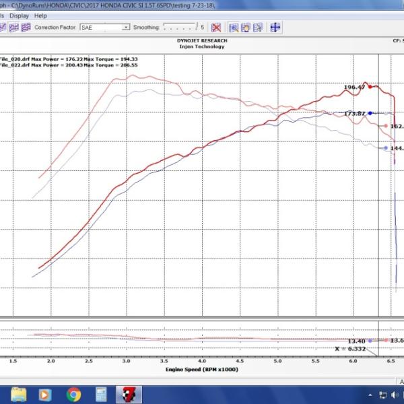Show hidden system tray icons arrow
This screenshot has height=404, width=404.
click(x=370, y=395)
